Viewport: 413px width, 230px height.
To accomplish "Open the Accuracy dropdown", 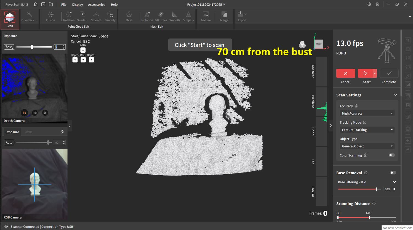I will tap(367, 113).
